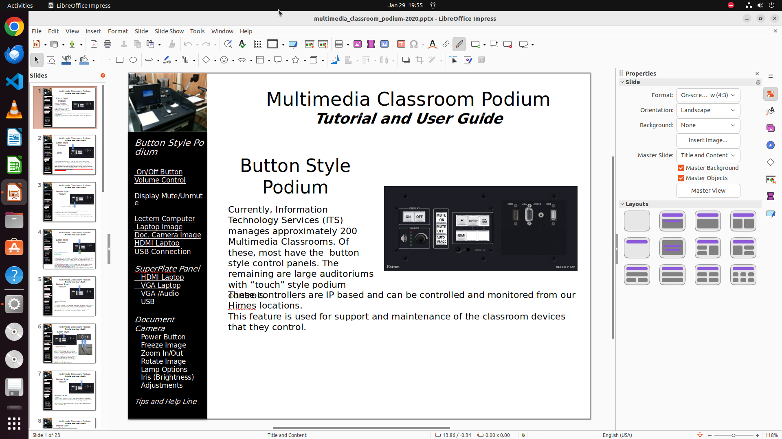Viewport: 782px width, 439px height.
Task: Follow the Tips and Help Line link
Action: click(165, 402)
